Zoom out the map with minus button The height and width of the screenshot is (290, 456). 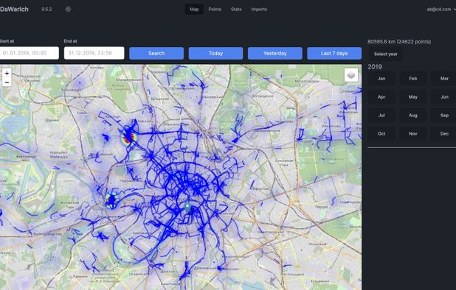[7, 82]
